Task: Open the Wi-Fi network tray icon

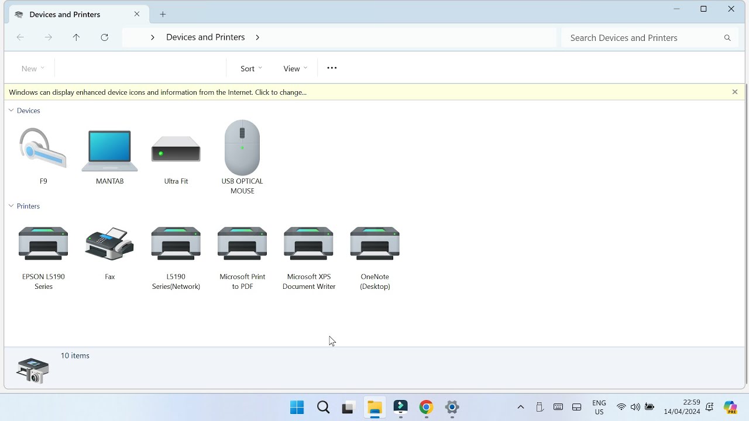Action: (621, 407)
